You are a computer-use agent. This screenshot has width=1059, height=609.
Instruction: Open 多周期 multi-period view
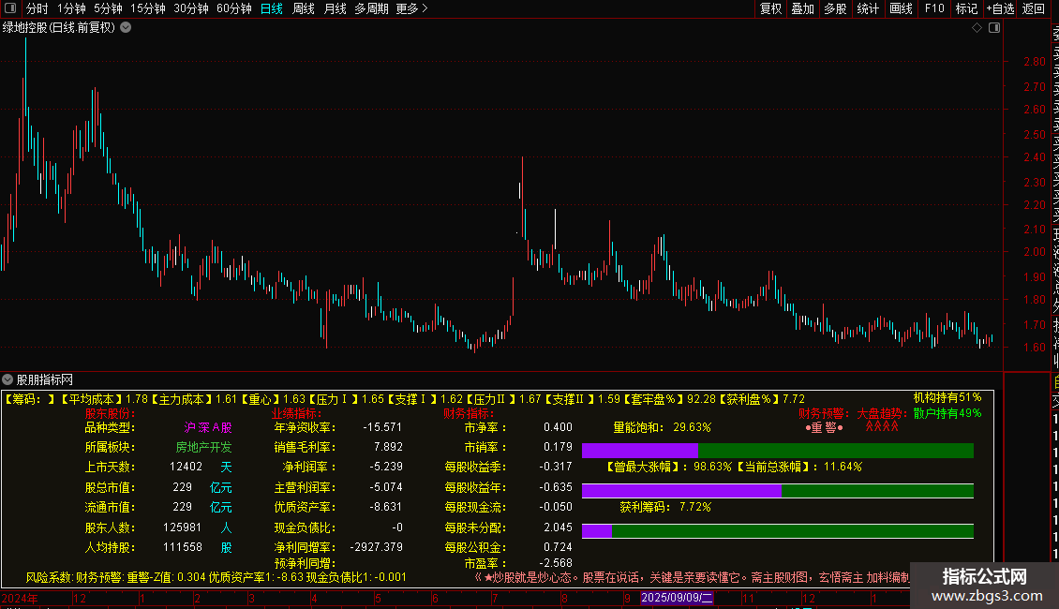(x=371, y=8)
